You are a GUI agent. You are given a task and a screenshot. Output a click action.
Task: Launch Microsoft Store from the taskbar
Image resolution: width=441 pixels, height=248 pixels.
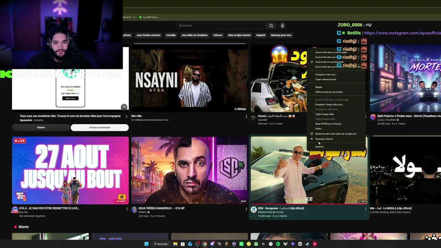183,244
